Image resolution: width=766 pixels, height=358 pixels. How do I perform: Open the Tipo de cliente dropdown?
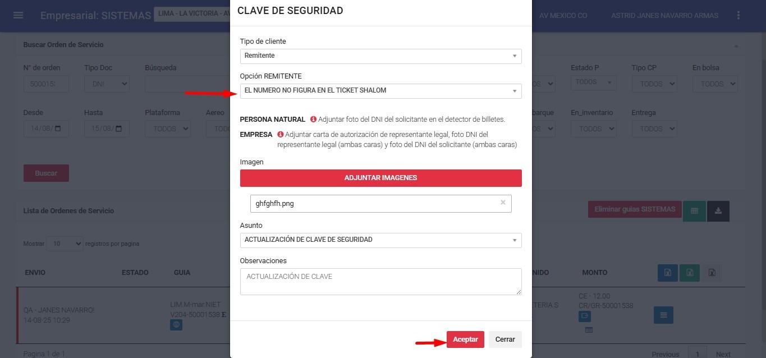(380, 56)
